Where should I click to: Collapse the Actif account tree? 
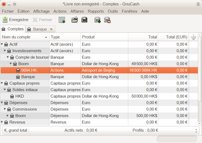[2, 44]
